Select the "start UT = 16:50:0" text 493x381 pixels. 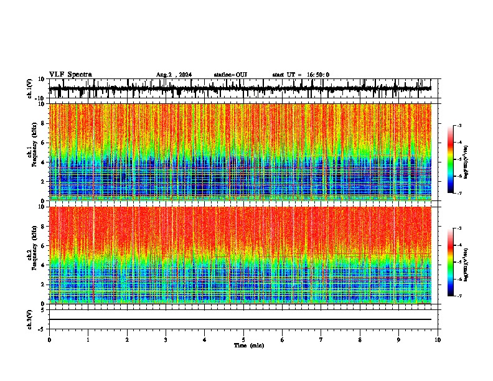(x=301, y=75)
